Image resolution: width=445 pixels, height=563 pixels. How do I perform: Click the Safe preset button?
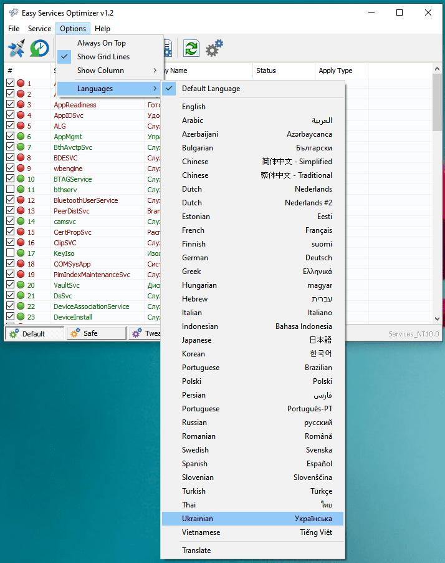pyautogui.click(x=97, y=333)
